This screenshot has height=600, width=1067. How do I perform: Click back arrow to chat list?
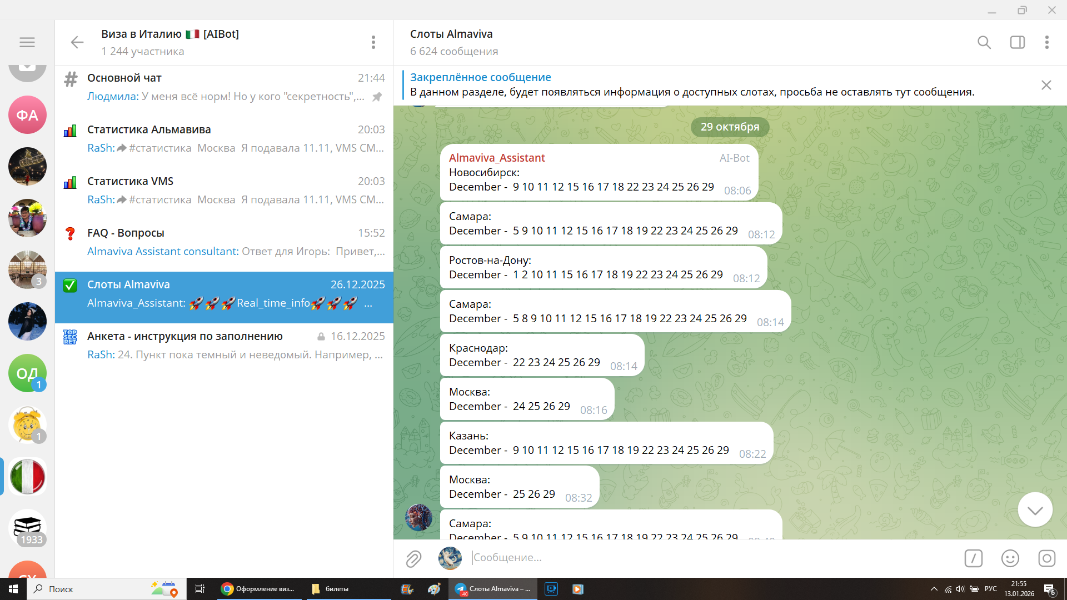click(x=77, y=42)
